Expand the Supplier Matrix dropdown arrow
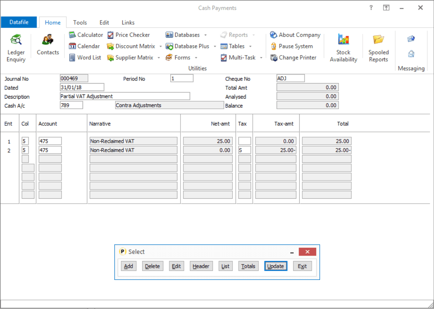The image size is (434, 309). click(159, 58)
